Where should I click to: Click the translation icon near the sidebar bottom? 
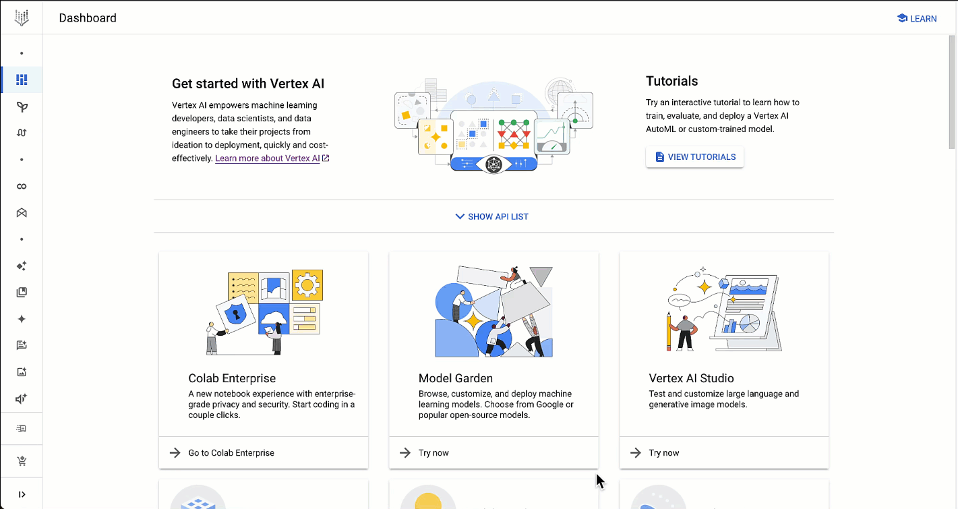[x=21, y=428]
